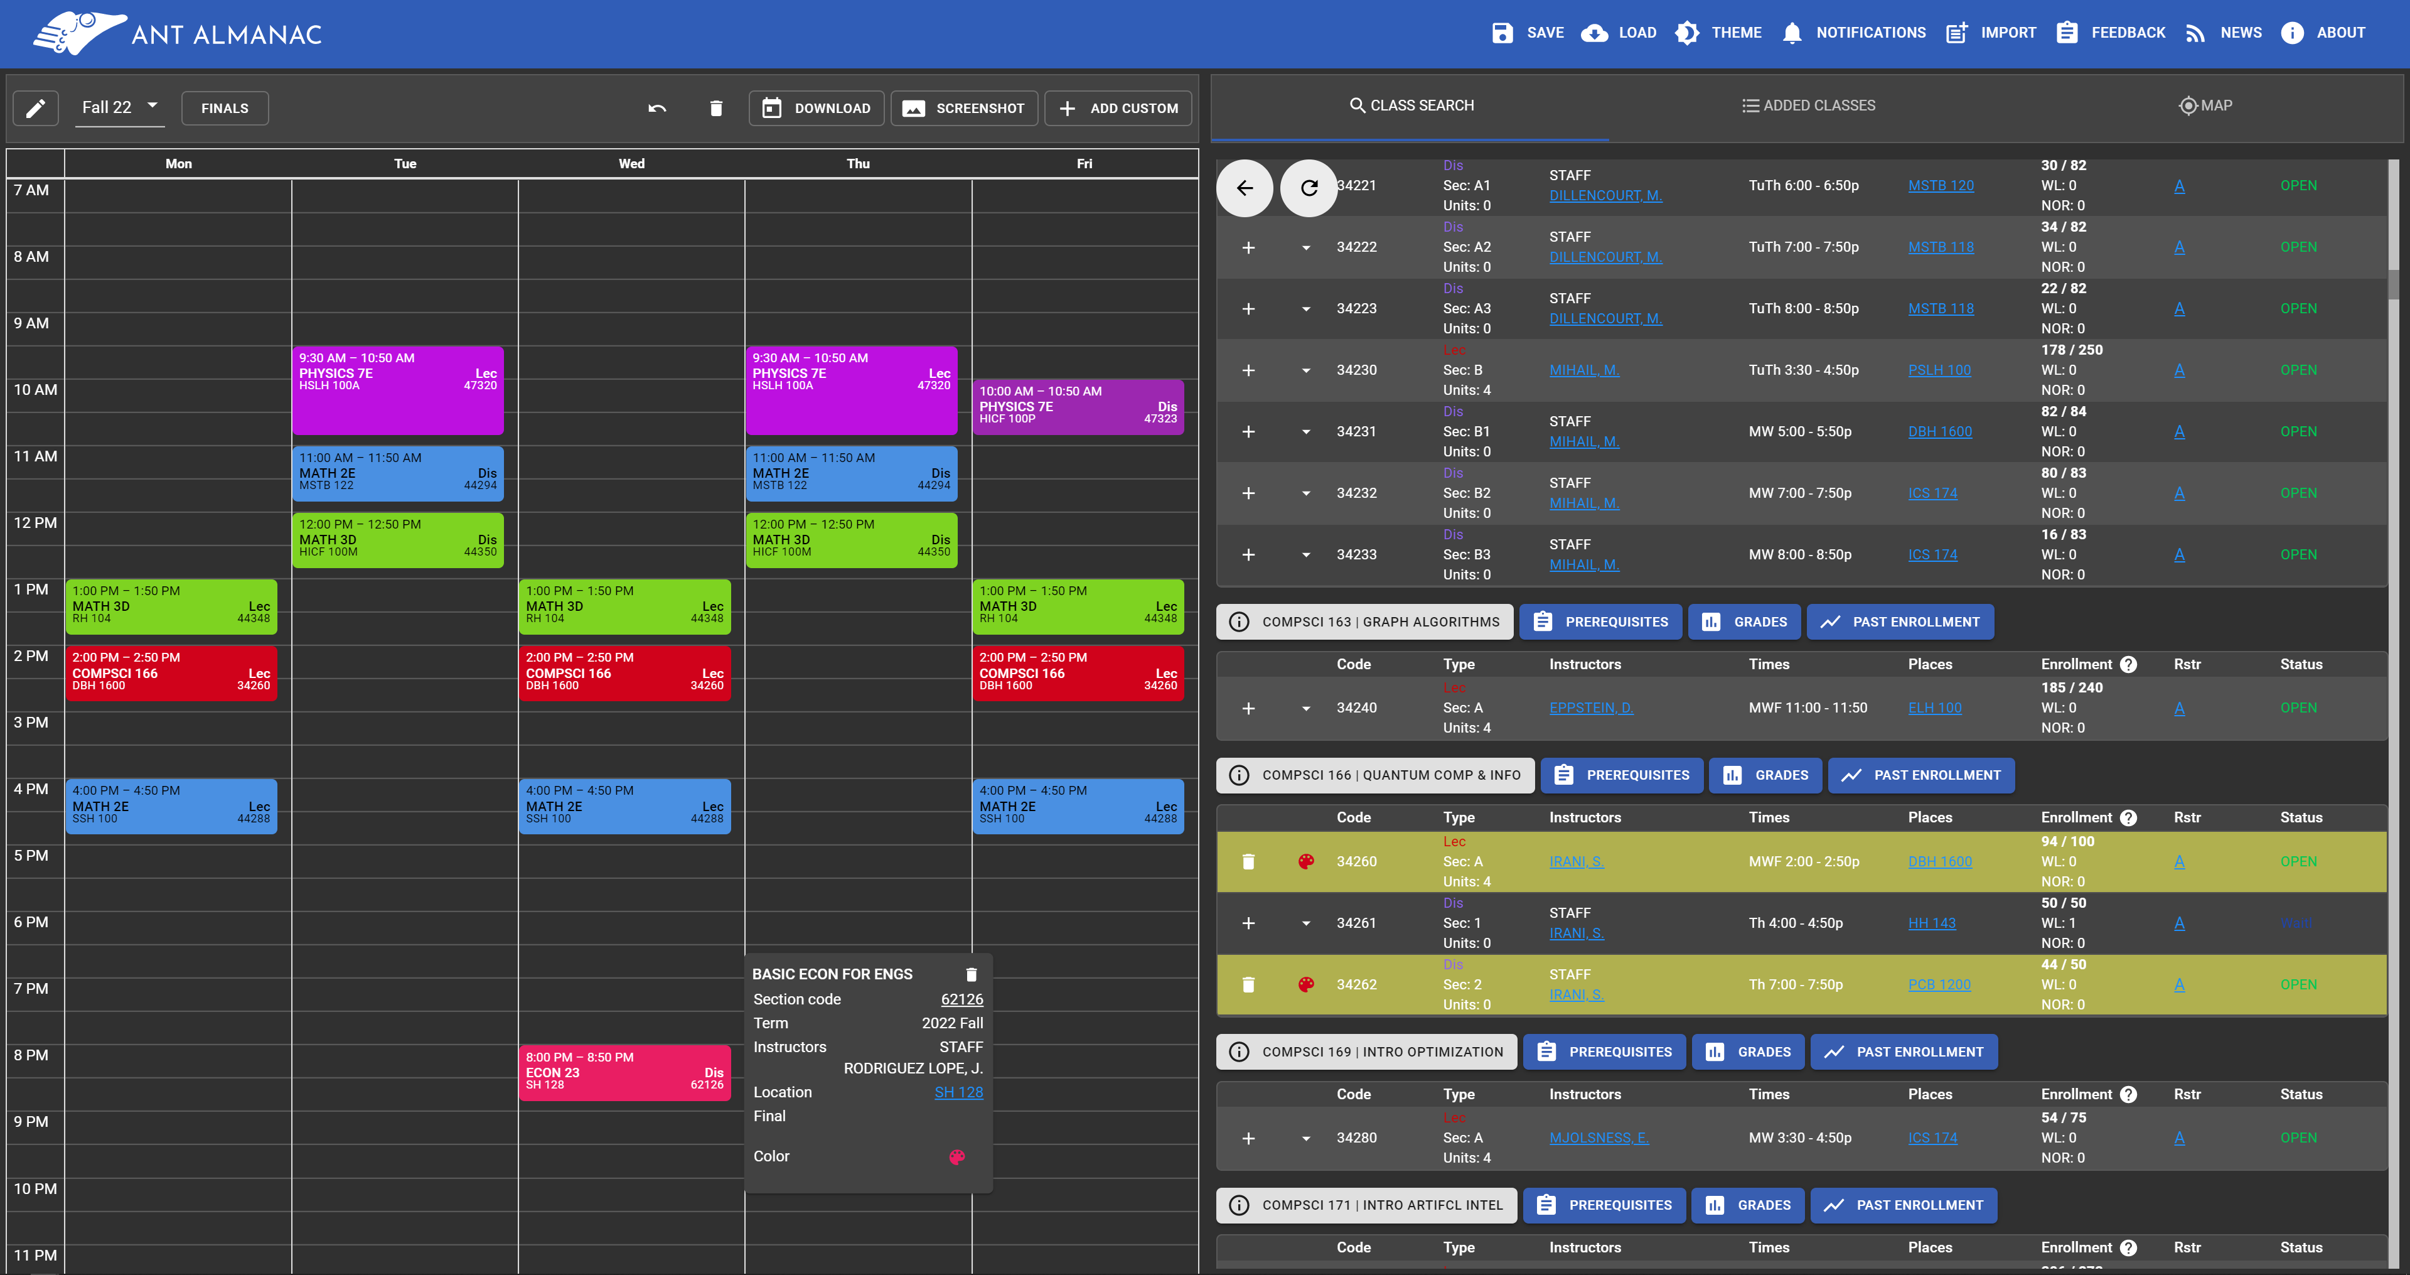Image resolution: width=2410 pixels, height=1275 pixels.
Task: Click the clear schedule trash icon
Action: [x=715, y=109]
